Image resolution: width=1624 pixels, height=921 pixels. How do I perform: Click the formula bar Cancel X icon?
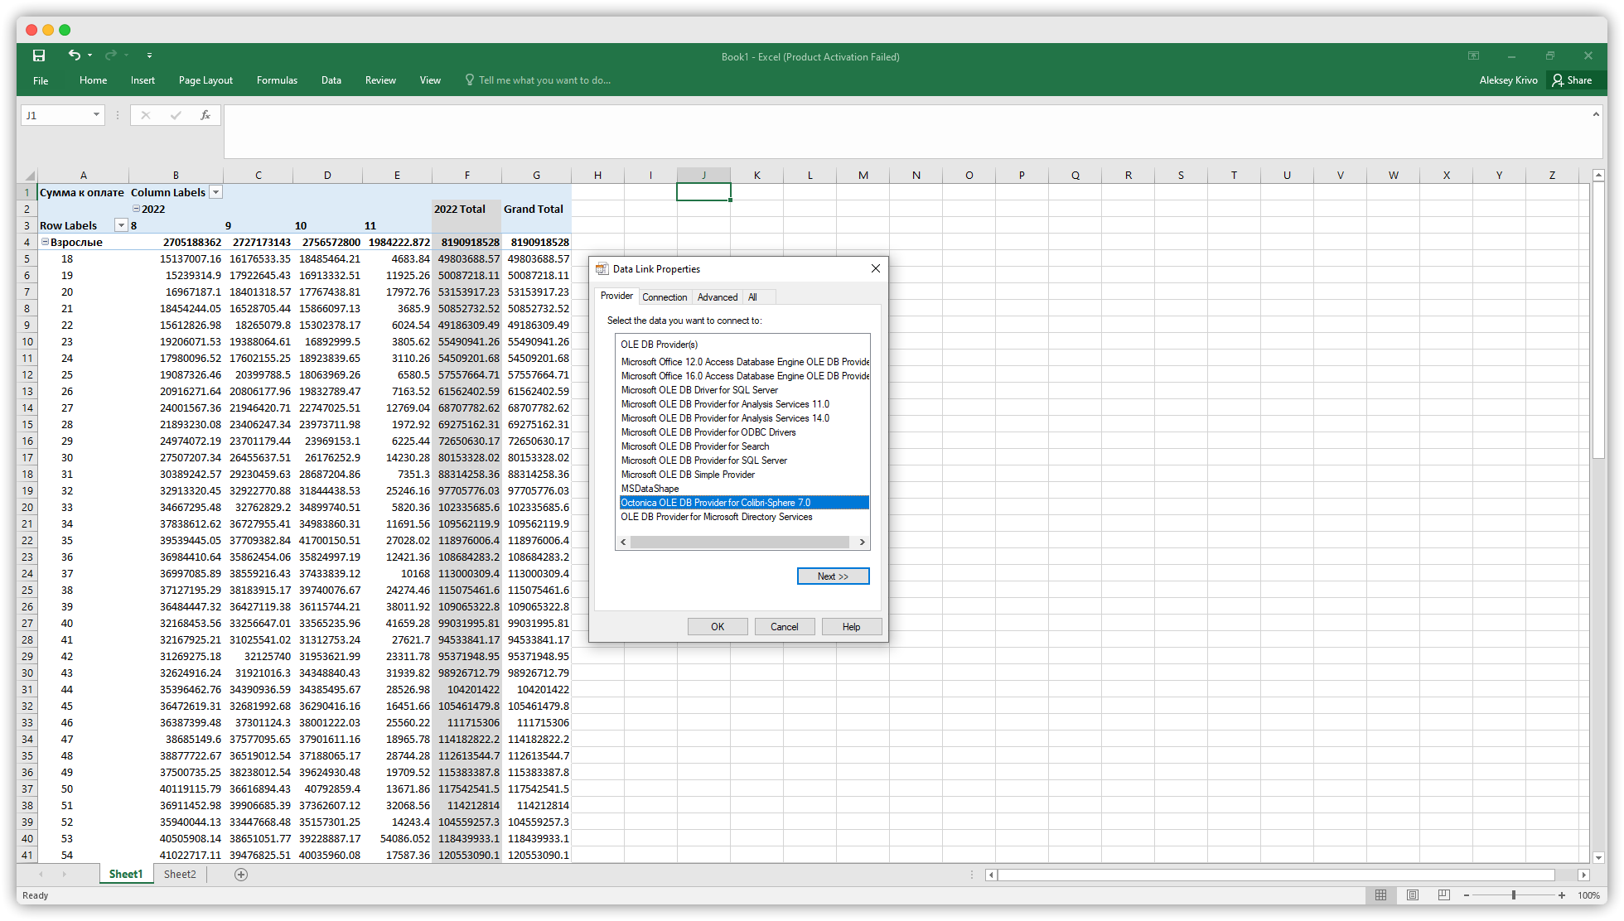pyautogui.click(x=146, y=115)
